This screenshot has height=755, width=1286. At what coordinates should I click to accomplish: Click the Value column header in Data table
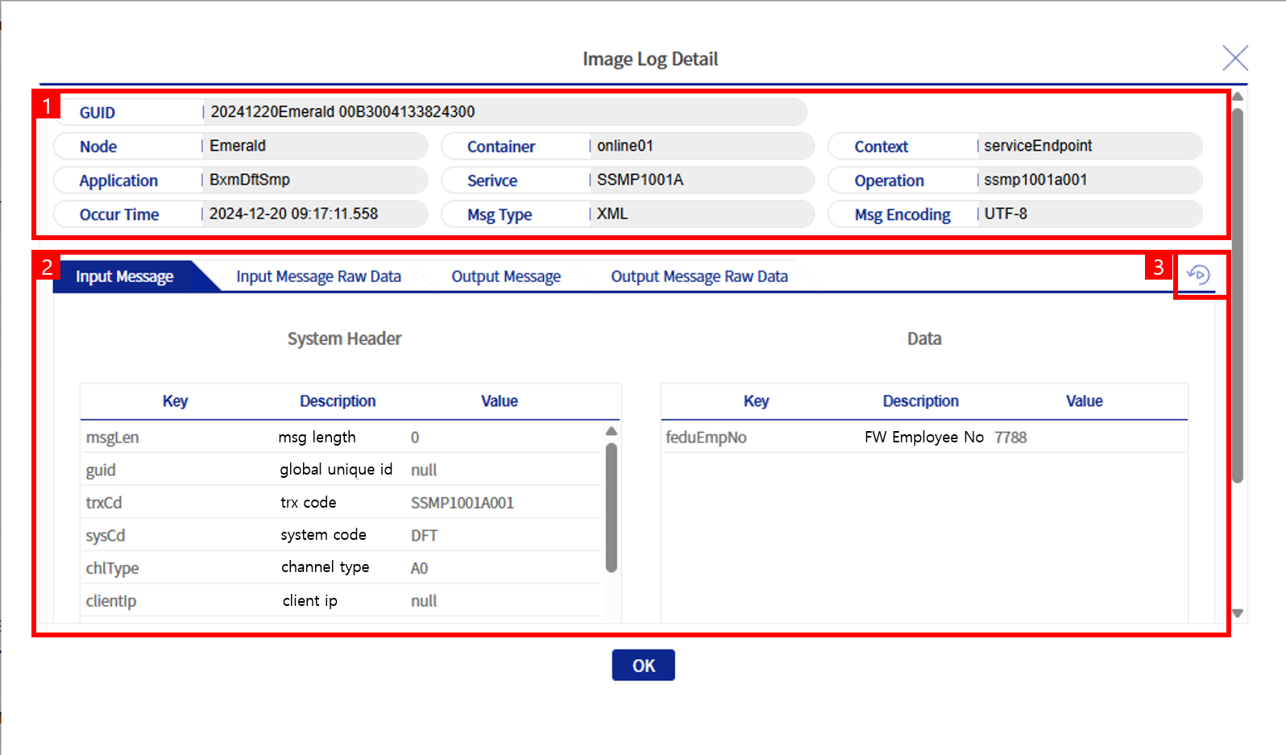[x=1084, y=401]
